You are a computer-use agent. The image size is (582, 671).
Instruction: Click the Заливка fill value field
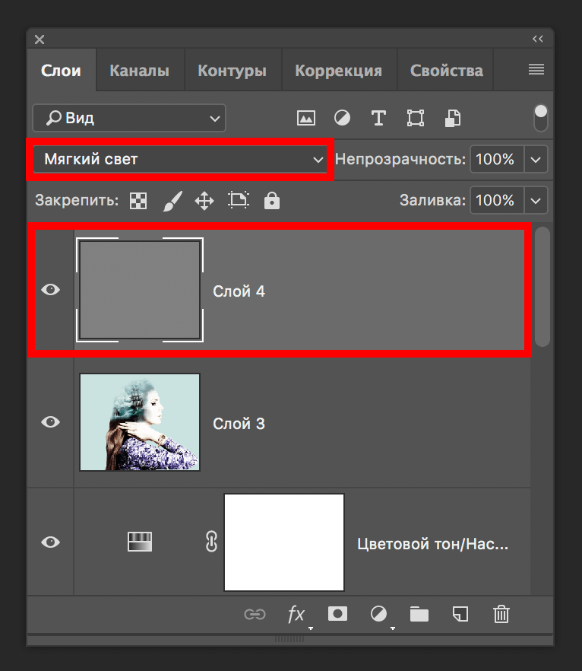[x=495, y=201]
